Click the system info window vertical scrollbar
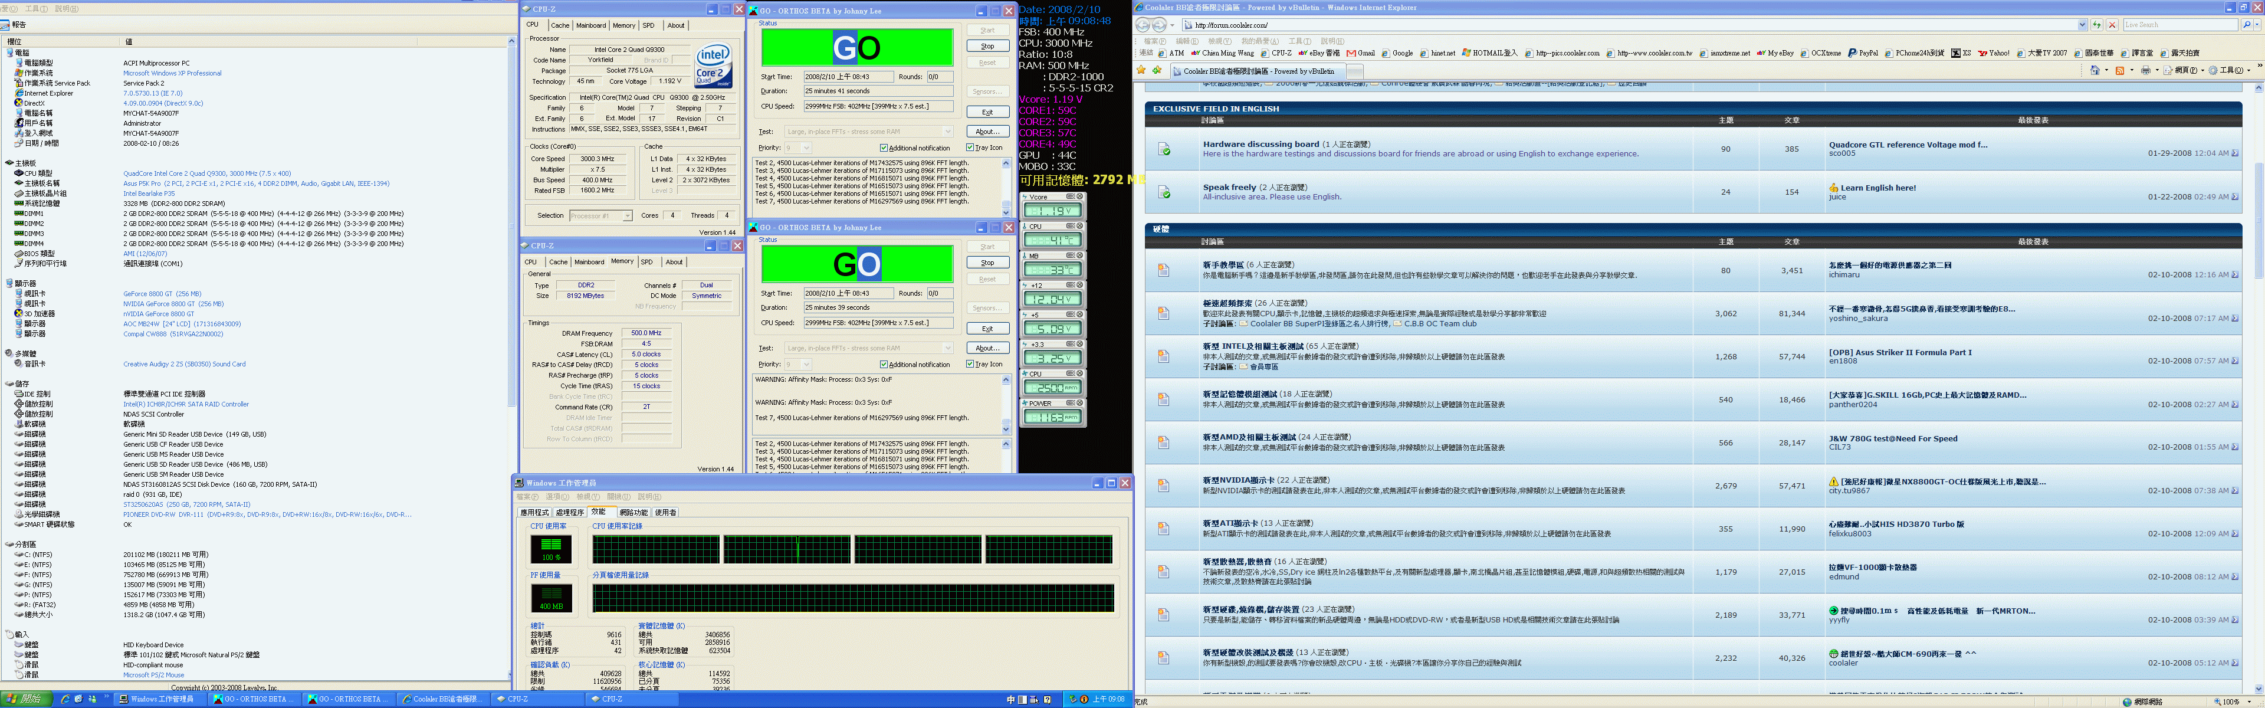The height and width of the screenshot is (708, 2265). pyautogui.click(x=511, y=358)
